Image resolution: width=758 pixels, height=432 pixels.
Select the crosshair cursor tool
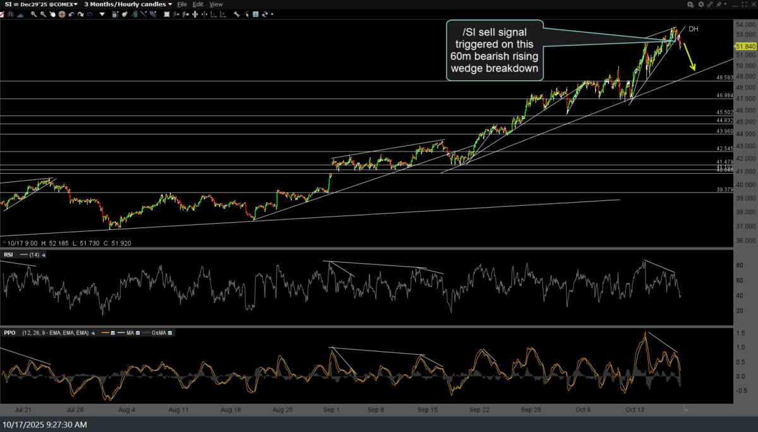[62, 14]
